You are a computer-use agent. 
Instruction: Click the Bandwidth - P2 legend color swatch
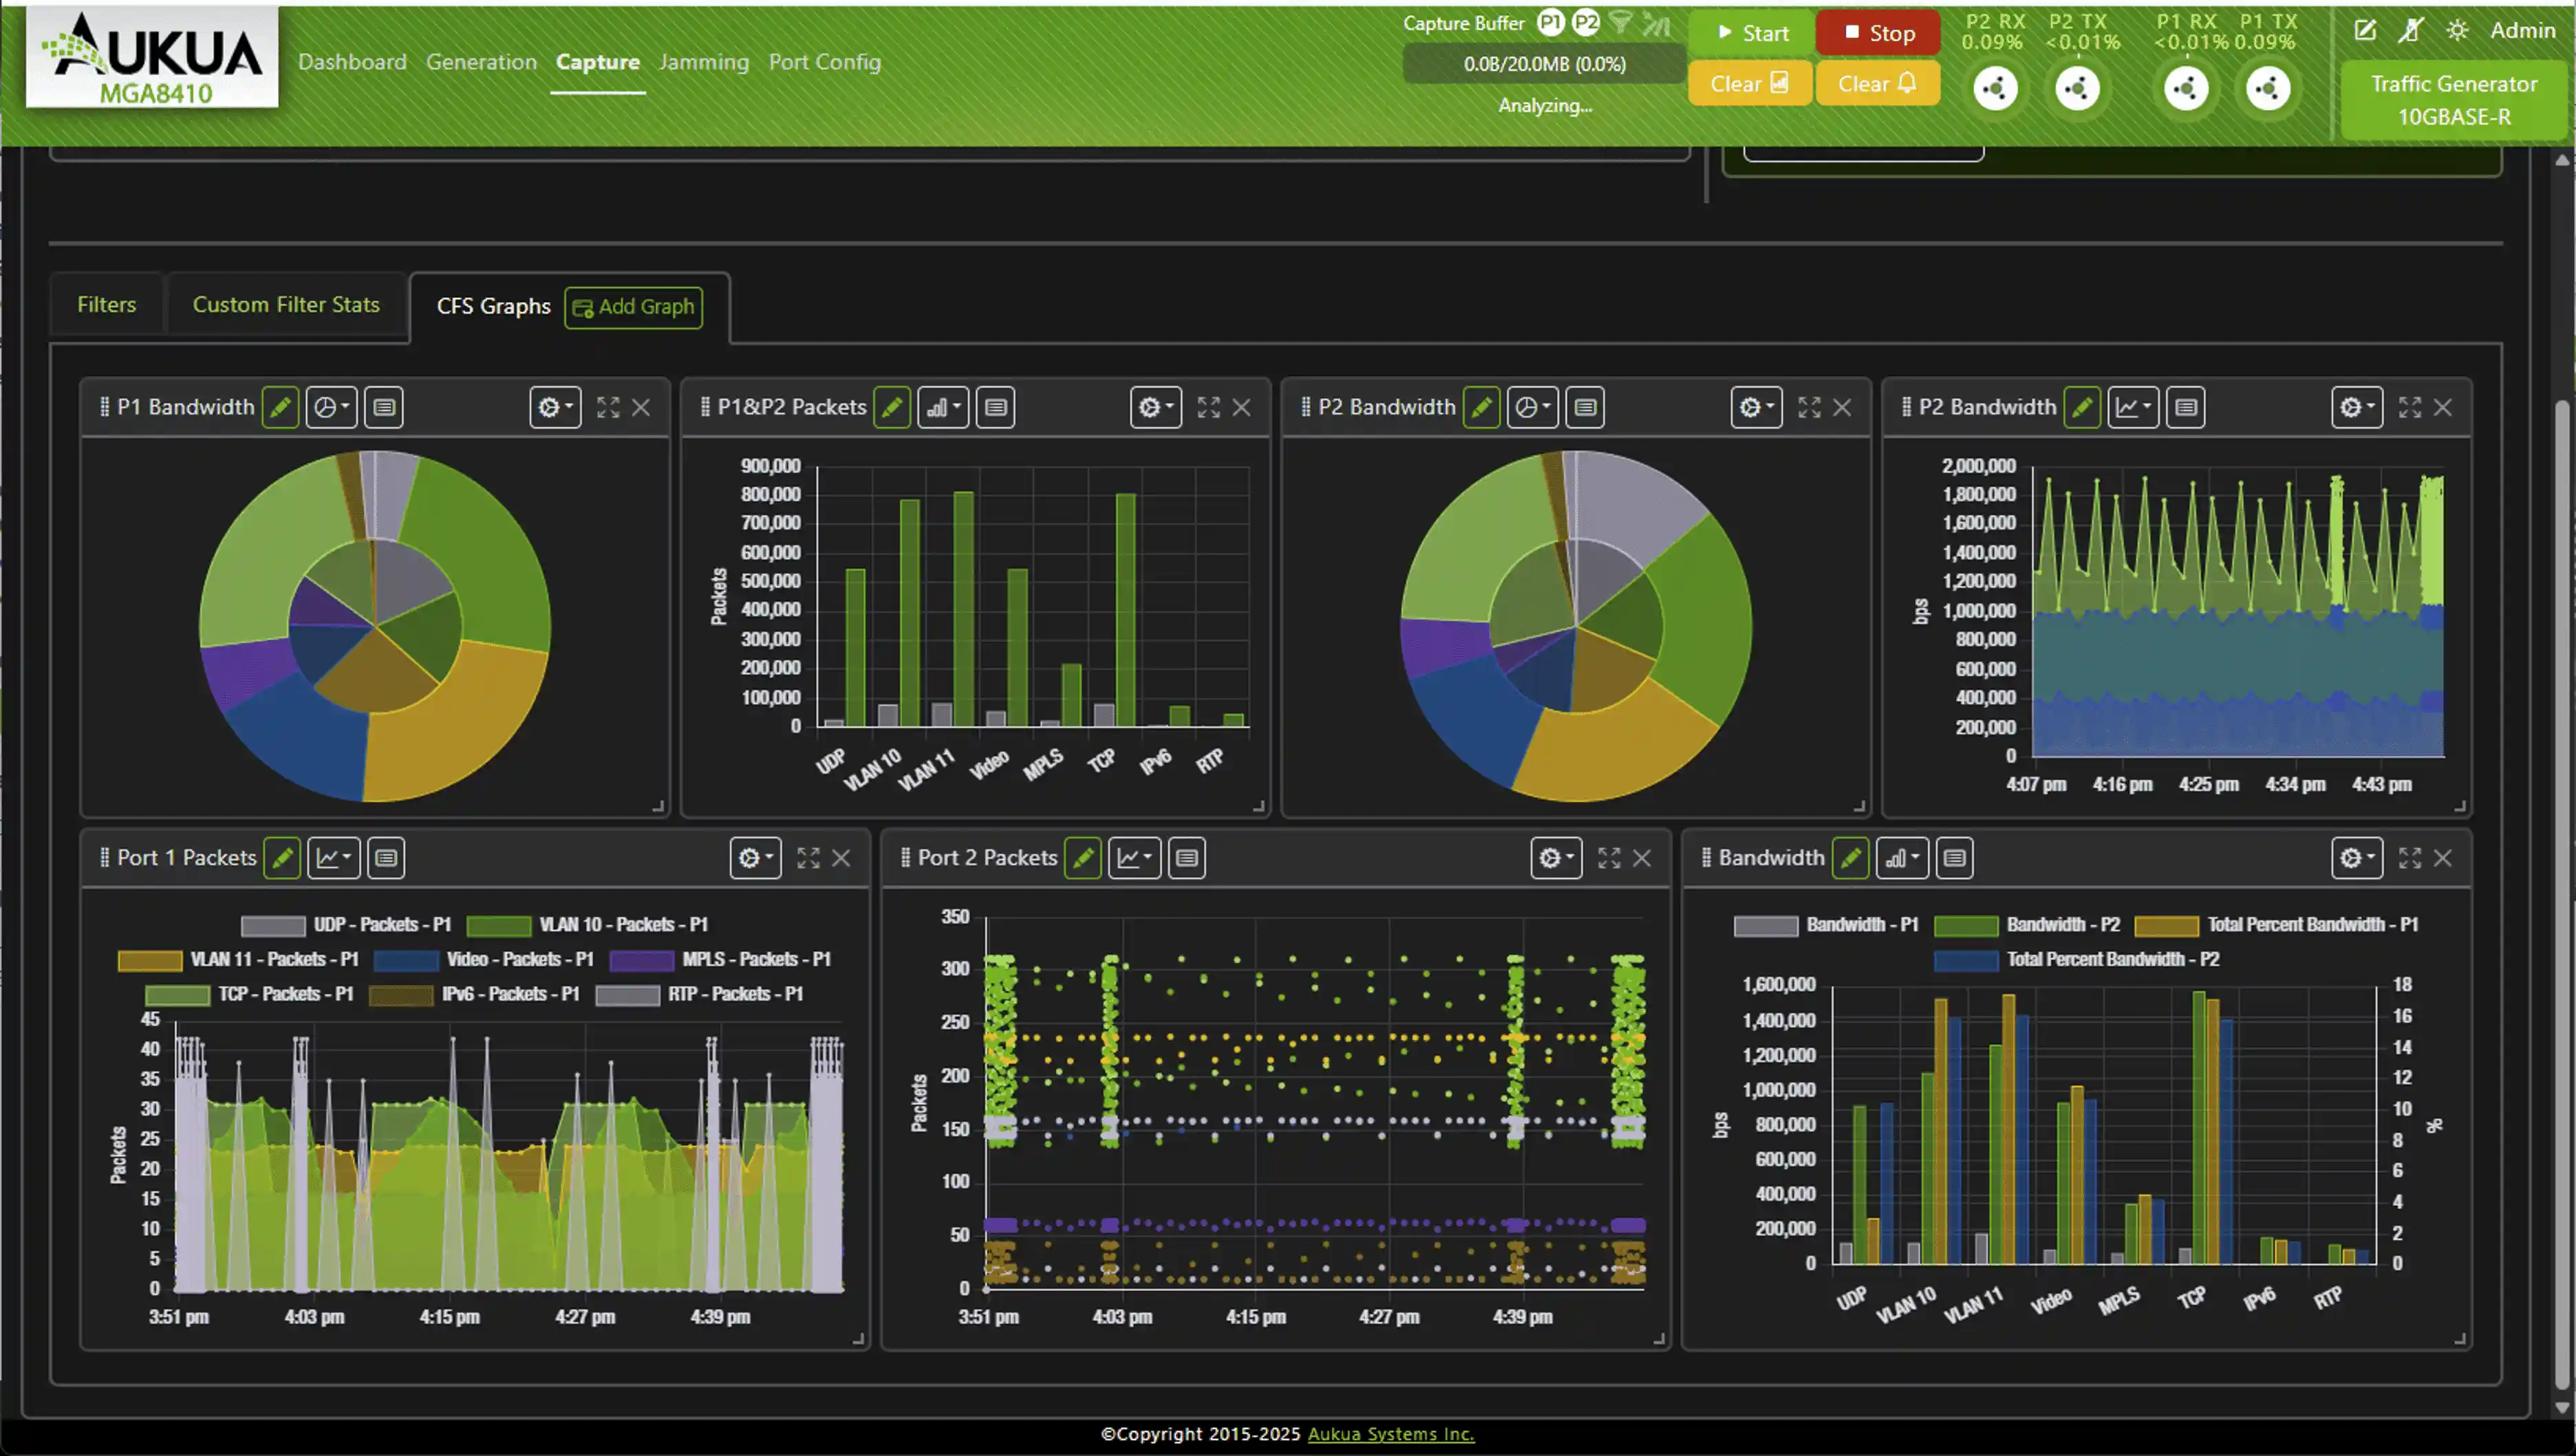(x=1966, y=925)
